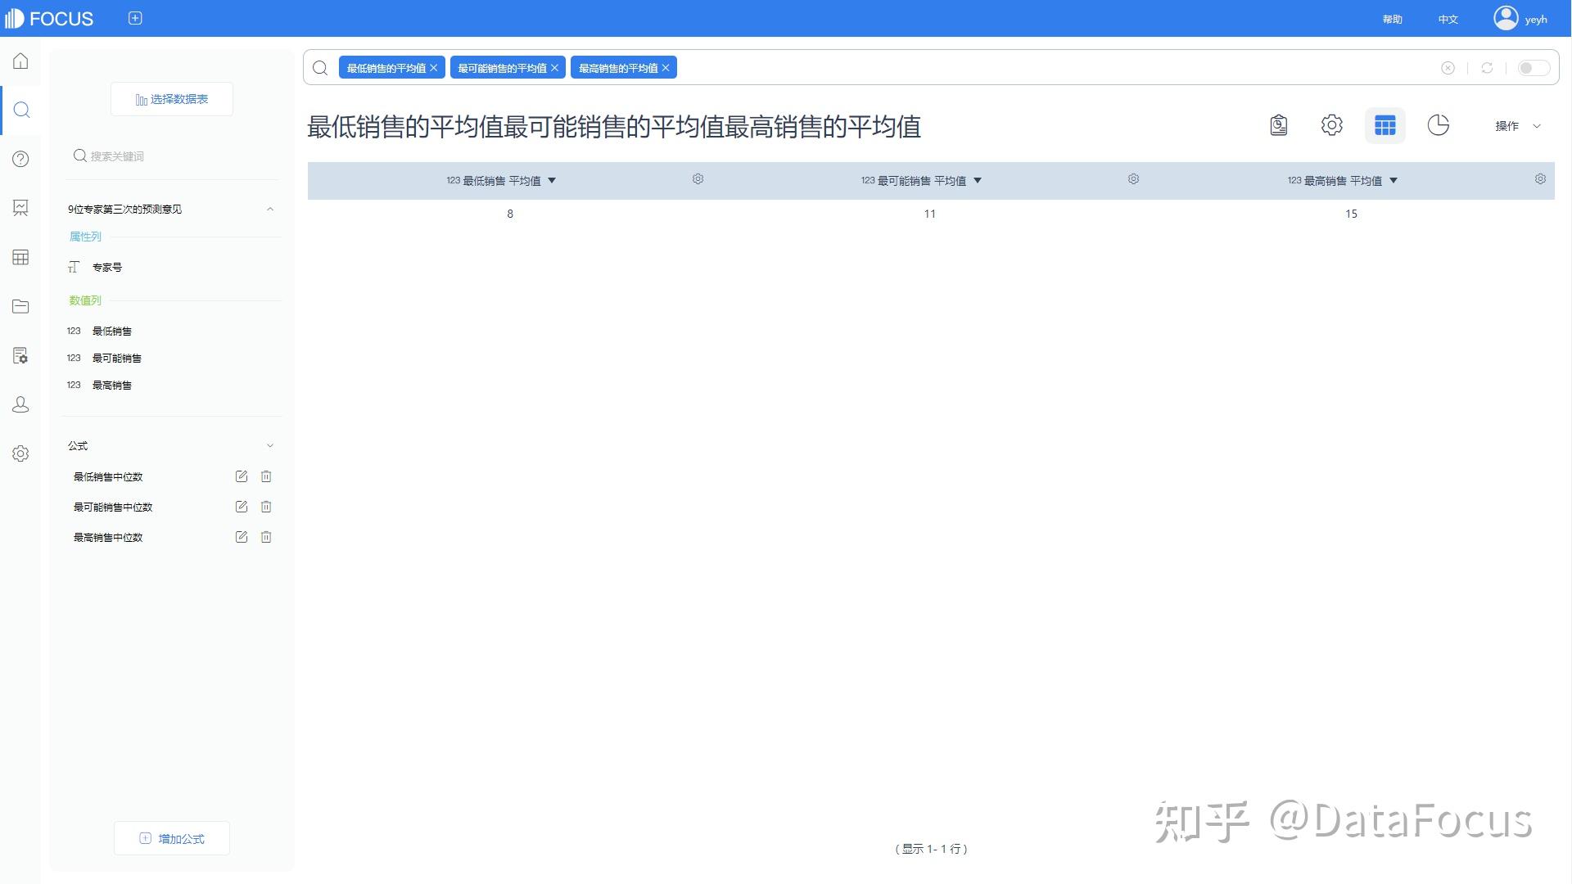The height and width of the screenshot is (884, 1572).
Task: Edit the 最可能销售中位数 formula
Action: 241,507
